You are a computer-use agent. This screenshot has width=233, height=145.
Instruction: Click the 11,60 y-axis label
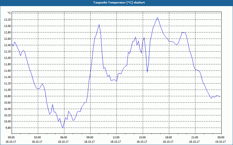[x=8, y=70]
